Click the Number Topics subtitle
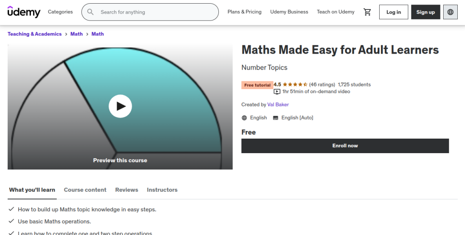The image size is (465, 235). tap(264, 67)
